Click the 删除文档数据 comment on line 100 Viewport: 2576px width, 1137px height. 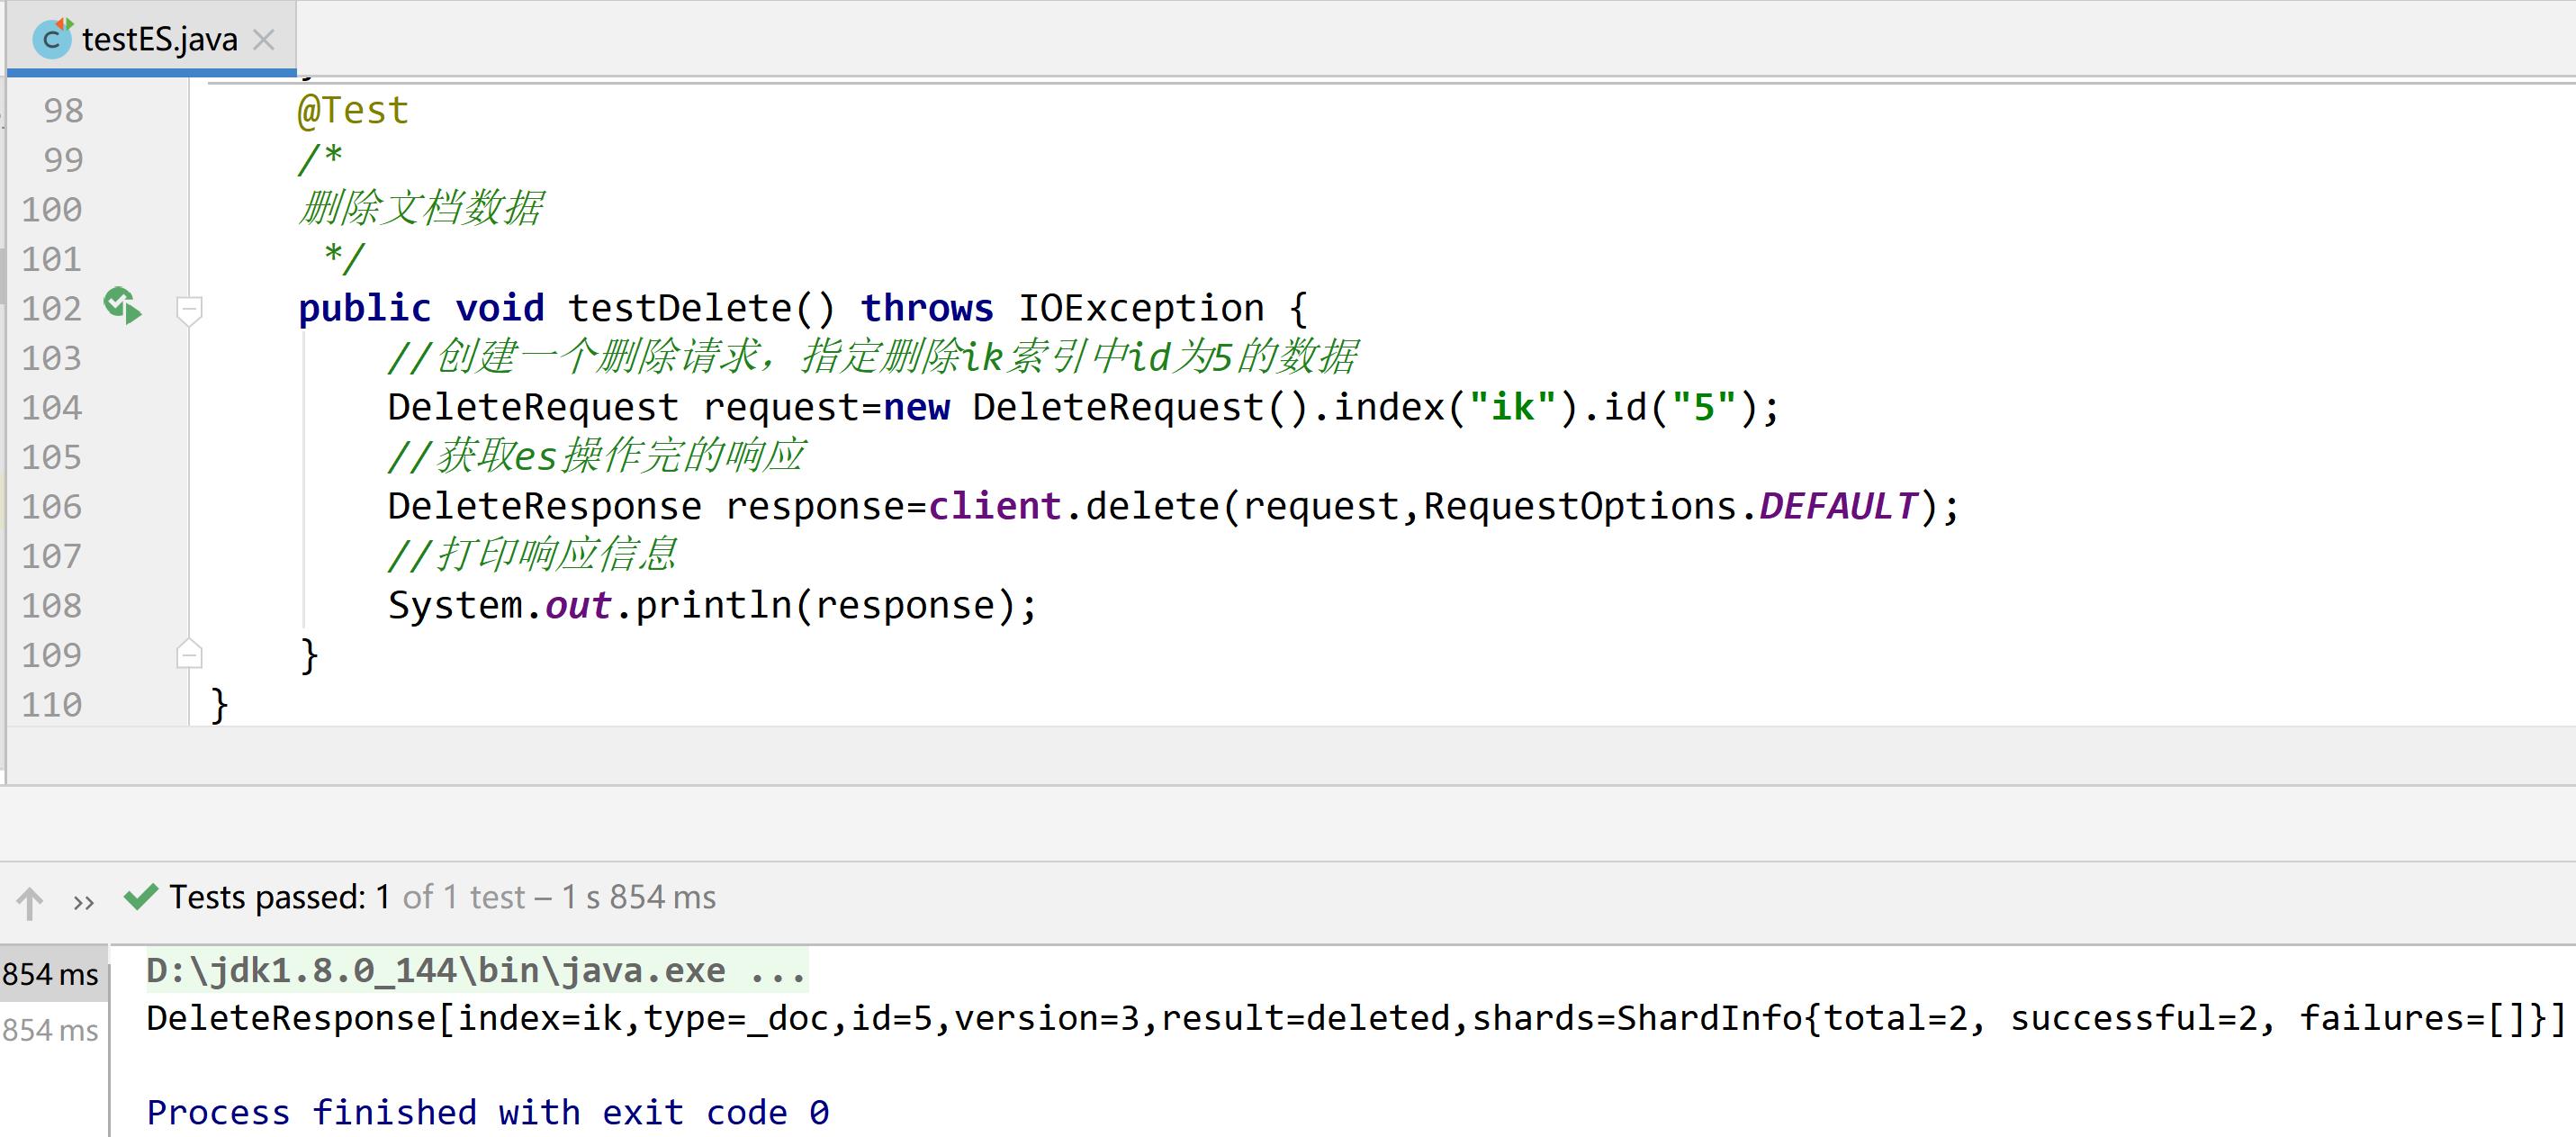coord(421,208)
